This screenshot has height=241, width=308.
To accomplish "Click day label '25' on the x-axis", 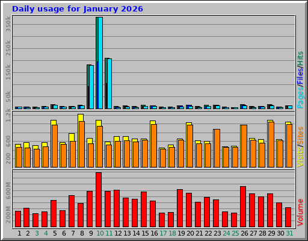I will tap(235, 233).
